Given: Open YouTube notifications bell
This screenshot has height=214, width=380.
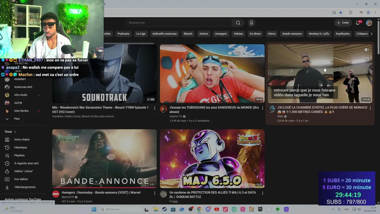Looking at the screenshot, I should point(358,23).
